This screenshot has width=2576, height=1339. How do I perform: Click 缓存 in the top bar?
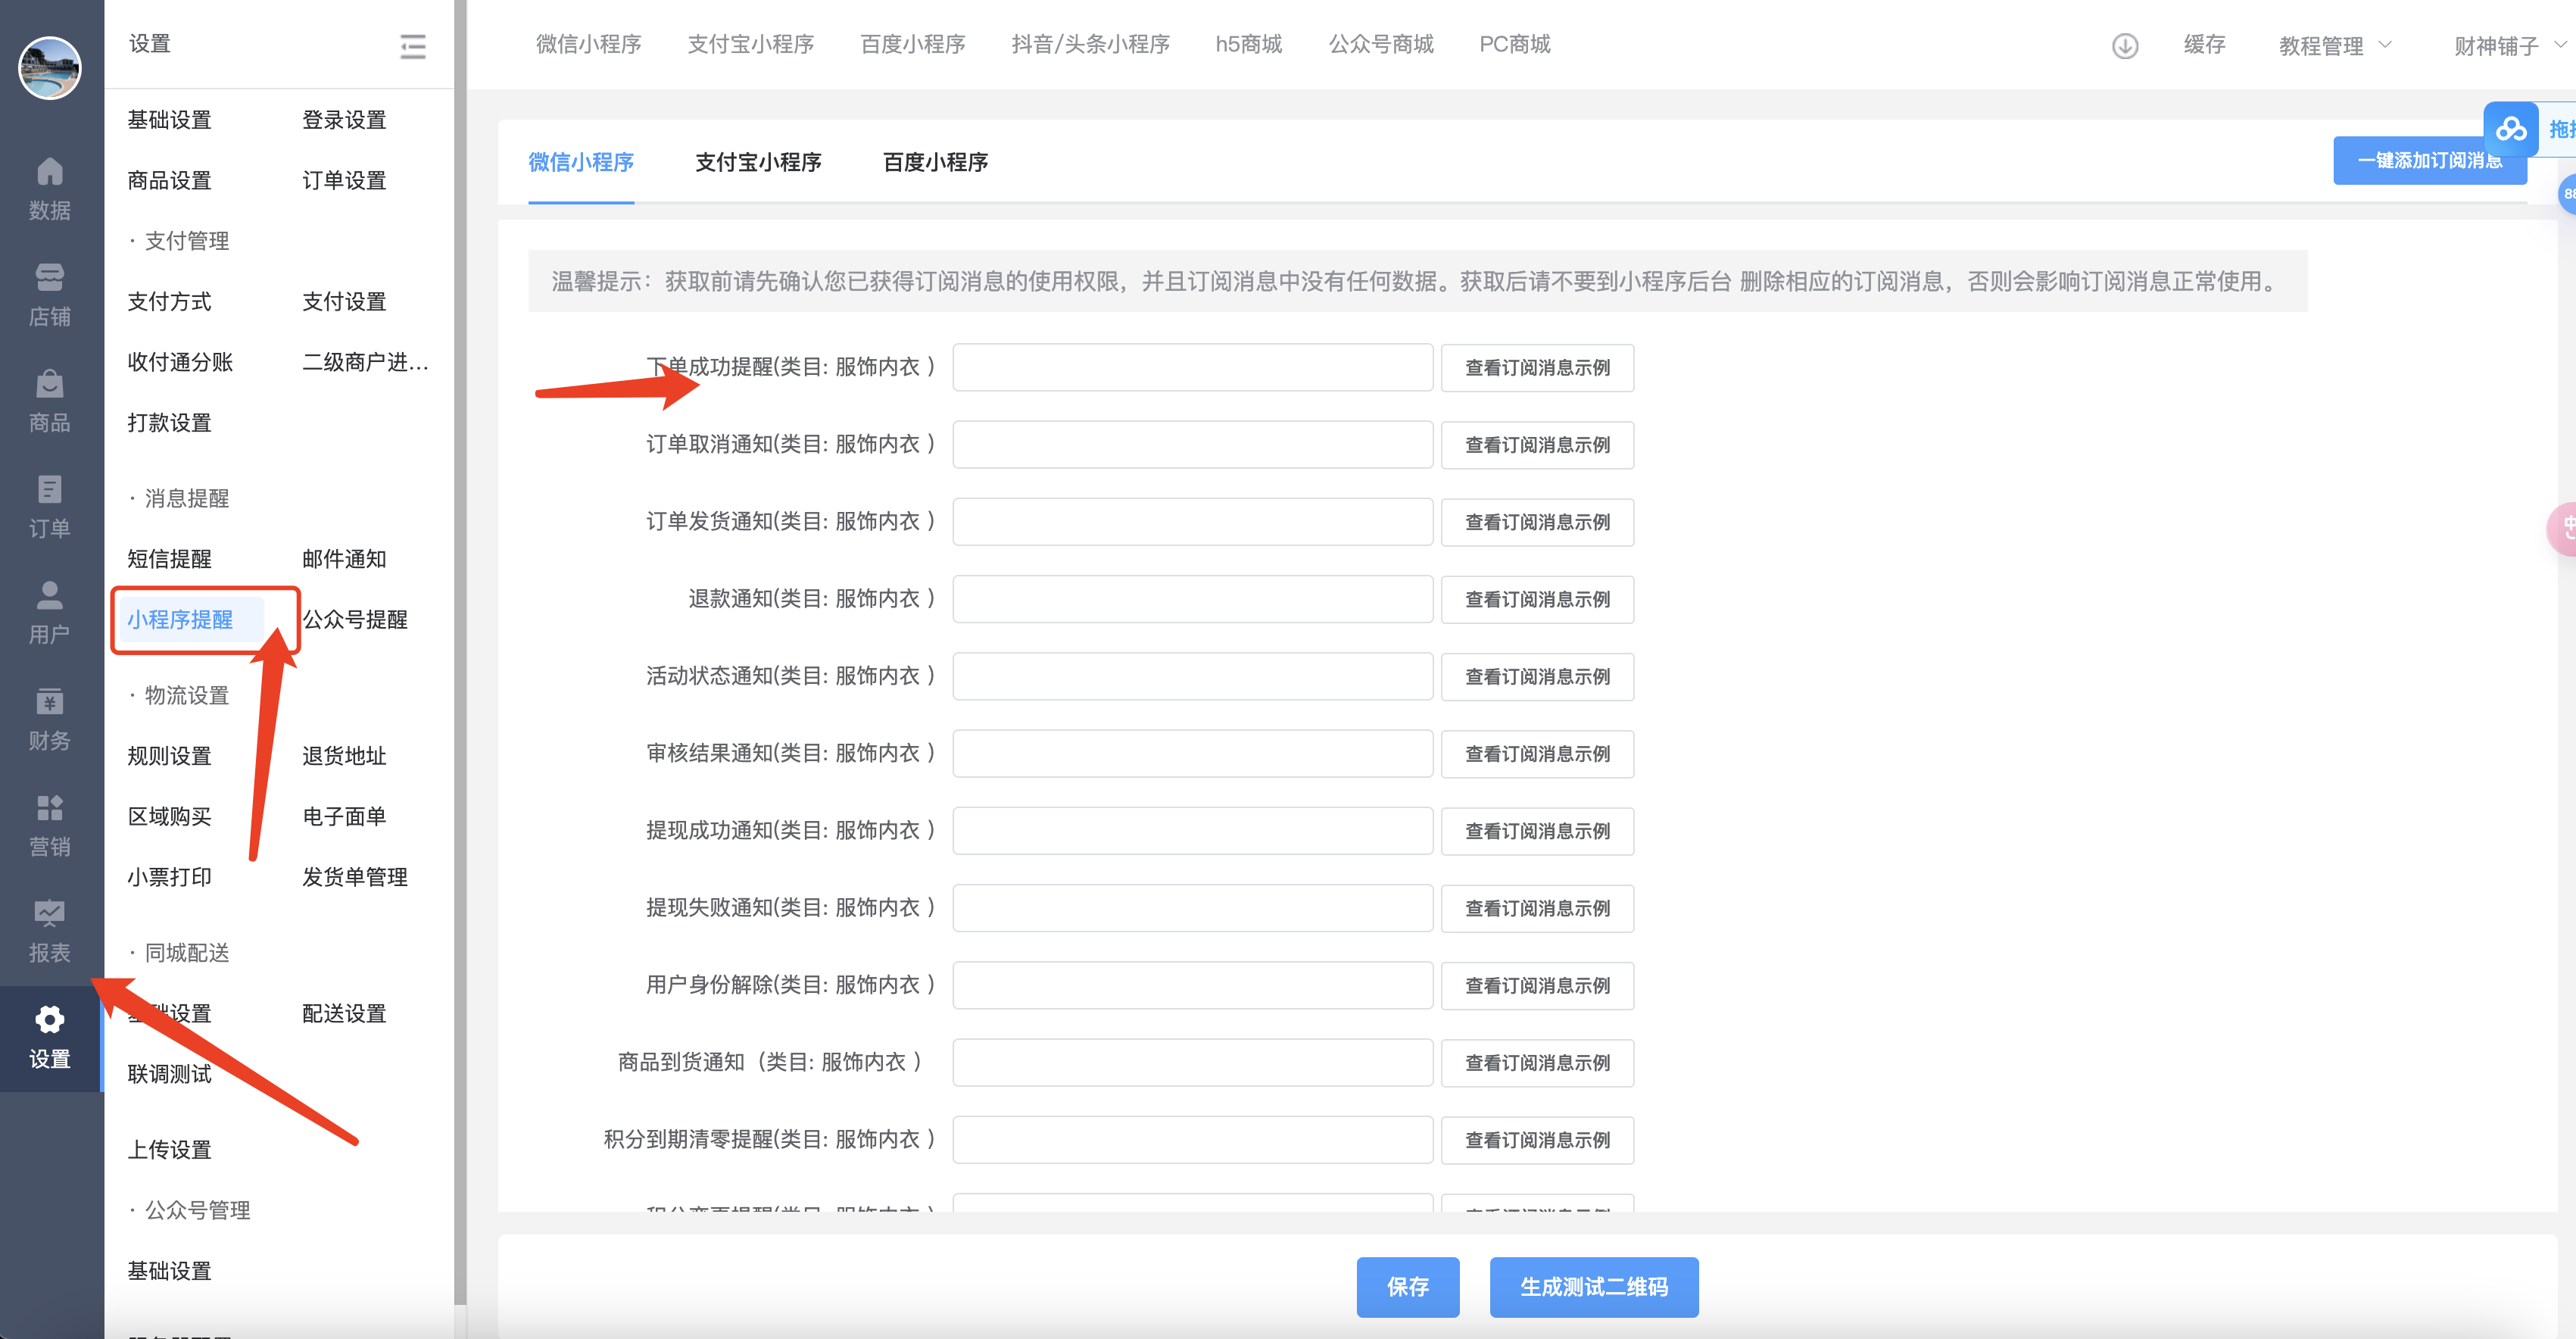coord(2204,44)
